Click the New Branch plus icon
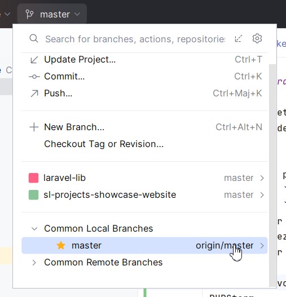286x297 pixels. click(34, 127)
